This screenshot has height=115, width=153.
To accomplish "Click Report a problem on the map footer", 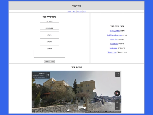I will pos(116,112).
